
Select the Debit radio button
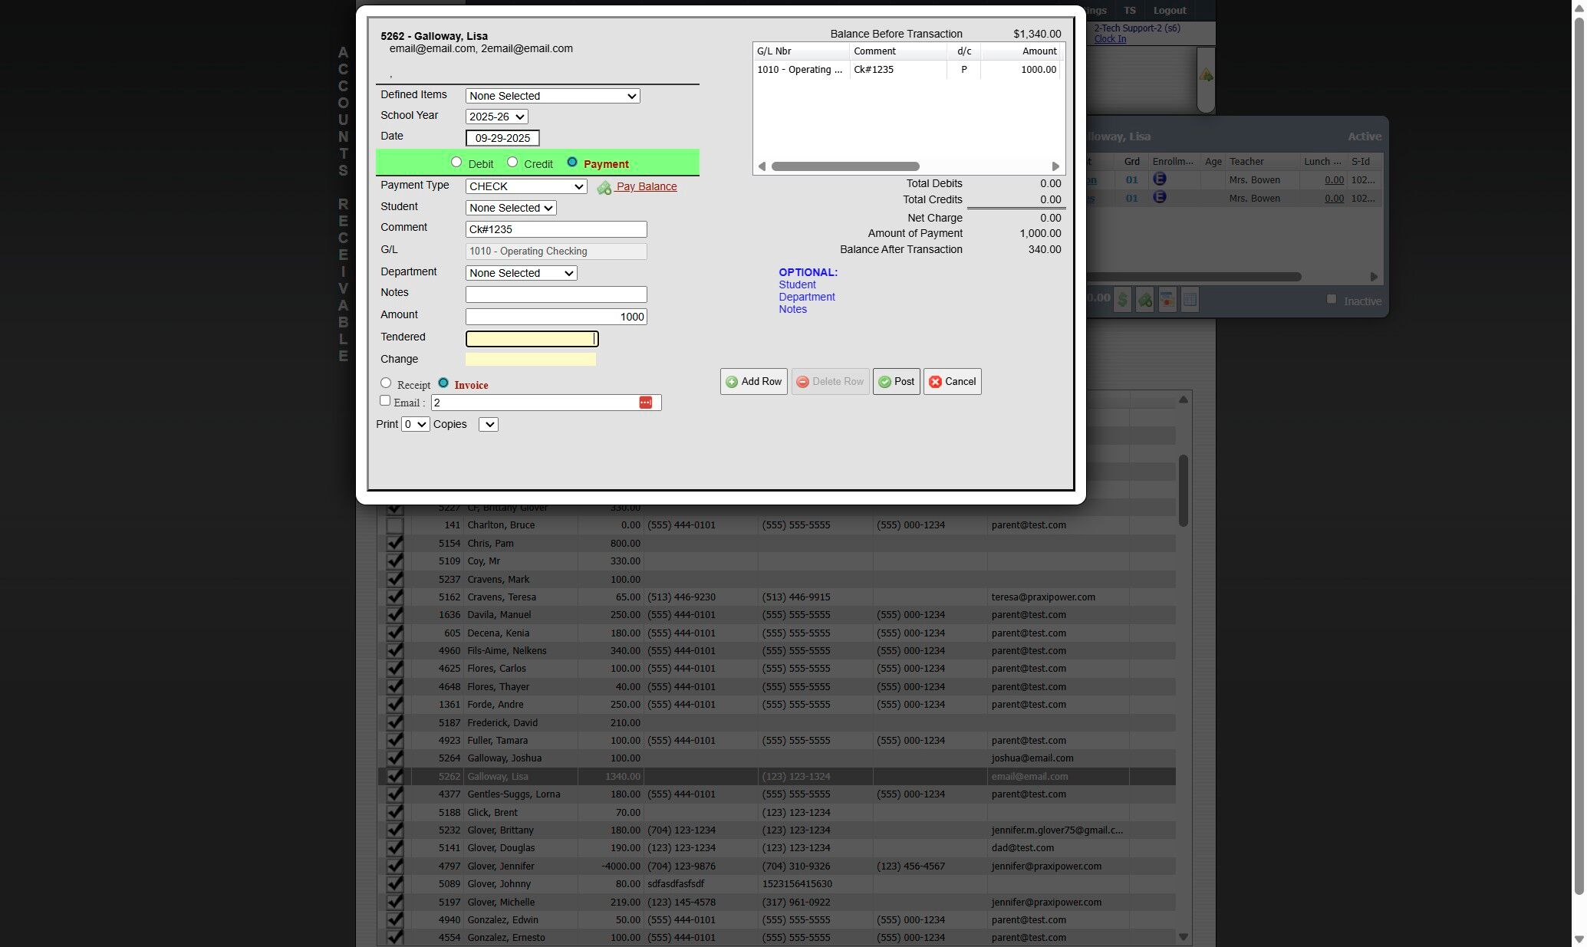[x=456, y=162]
